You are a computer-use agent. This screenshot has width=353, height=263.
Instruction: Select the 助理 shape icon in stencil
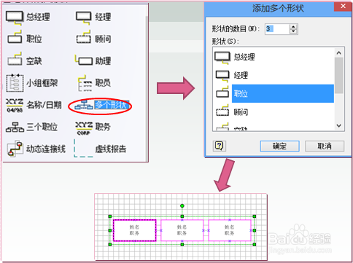click(84, 60)
